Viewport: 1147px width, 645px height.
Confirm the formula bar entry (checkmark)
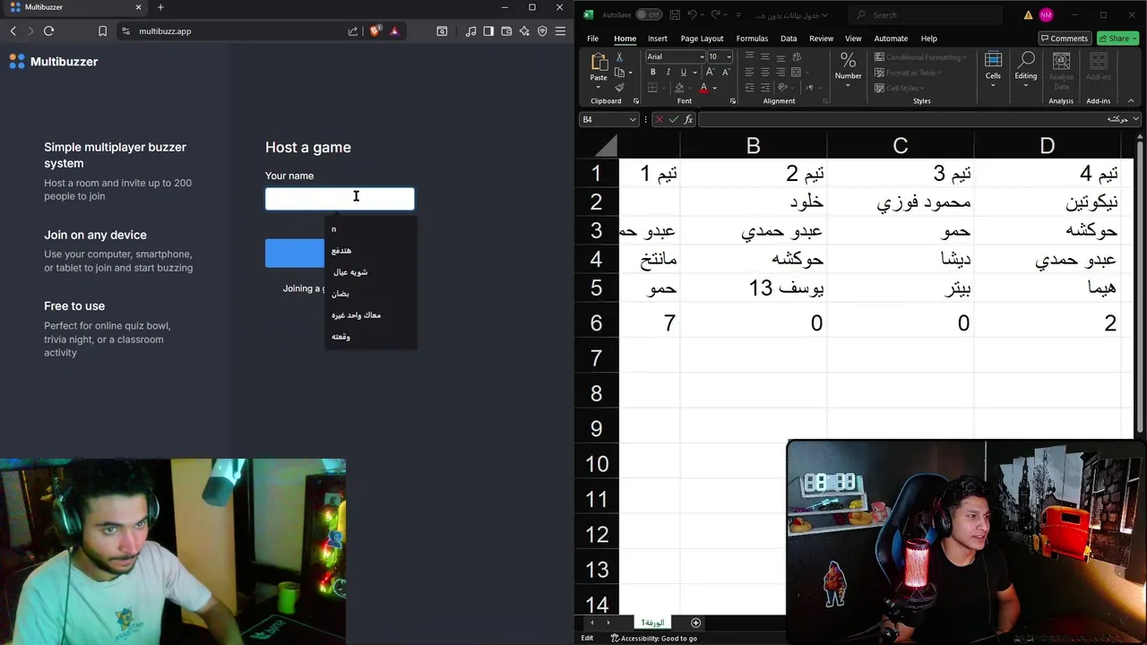pos(674,119)
